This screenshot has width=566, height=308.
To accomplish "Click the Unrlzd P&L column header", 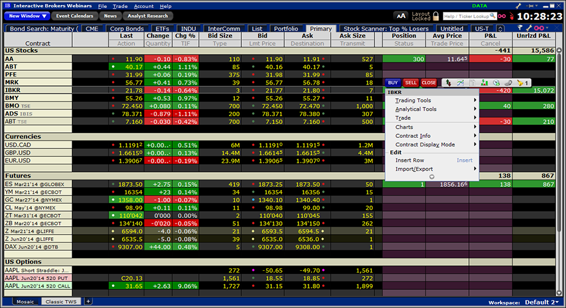I will (534, 35).
